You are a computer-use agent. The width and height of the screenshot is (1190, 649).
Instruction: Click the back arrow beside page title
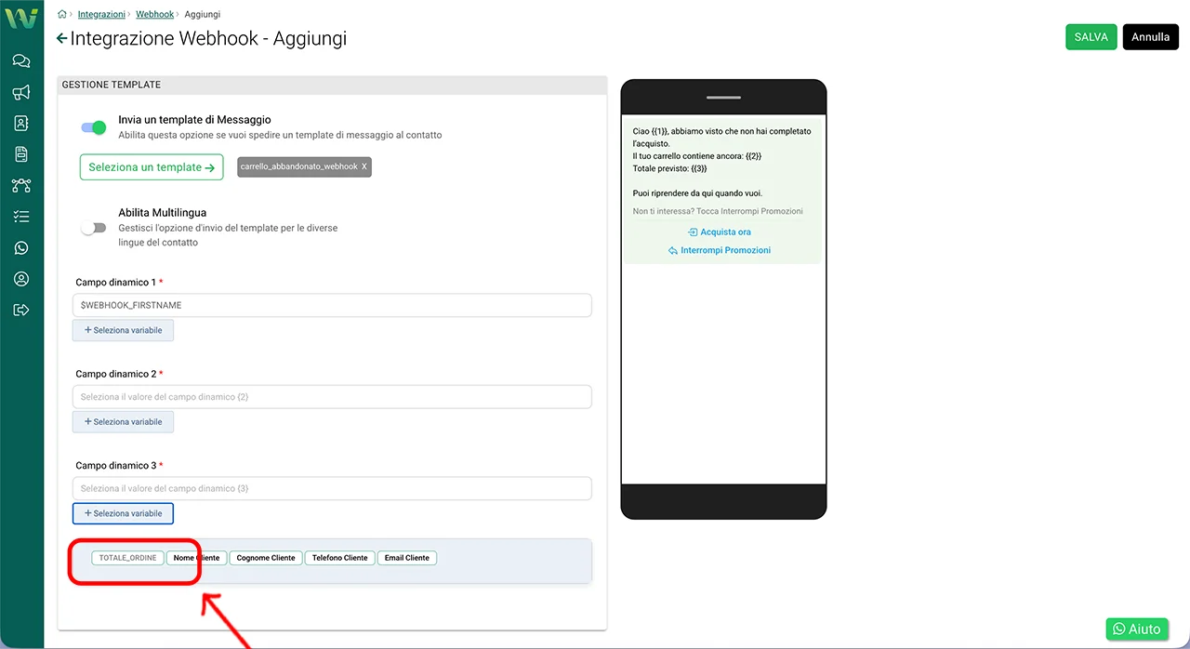62,38
